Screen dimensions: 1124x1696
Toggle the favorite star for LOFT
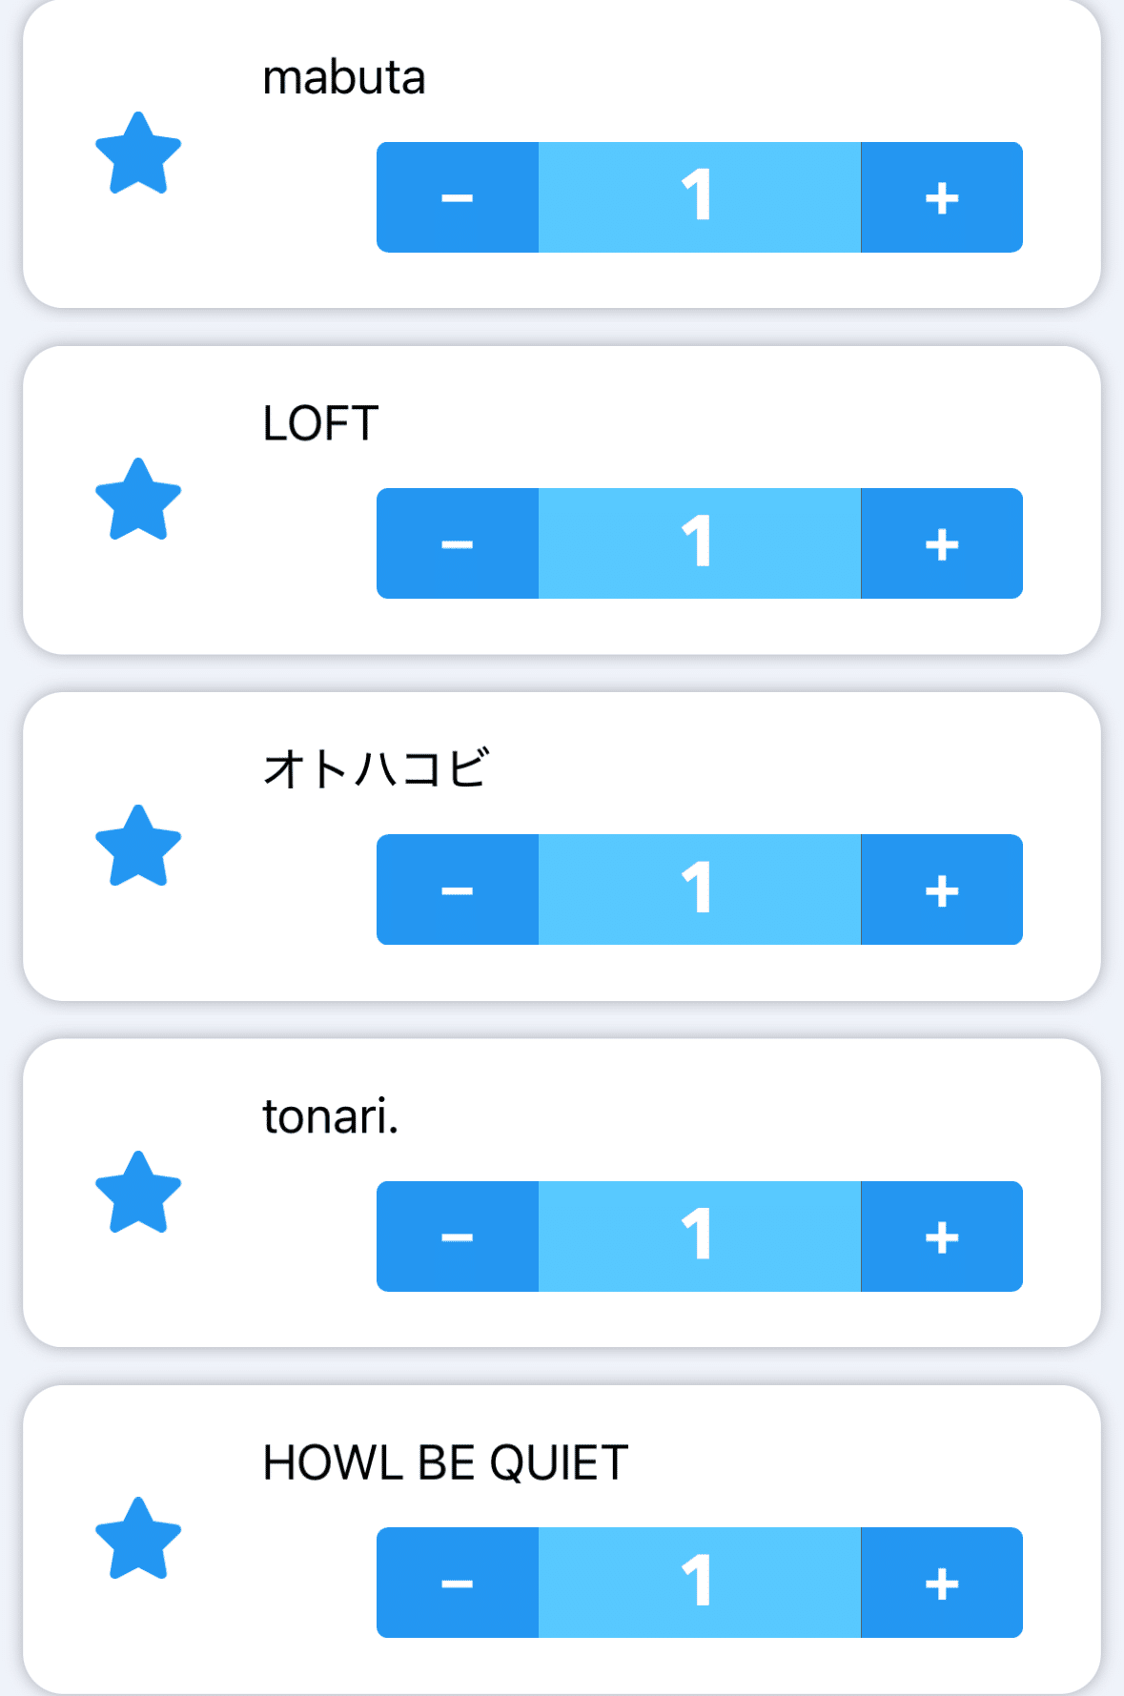pos(138,501)
